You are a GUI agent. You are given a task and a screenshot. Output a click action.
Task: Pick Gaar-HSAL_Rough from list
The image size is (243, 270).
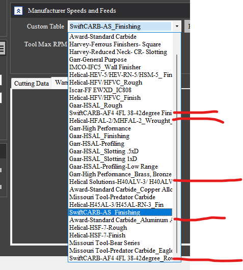120,105
